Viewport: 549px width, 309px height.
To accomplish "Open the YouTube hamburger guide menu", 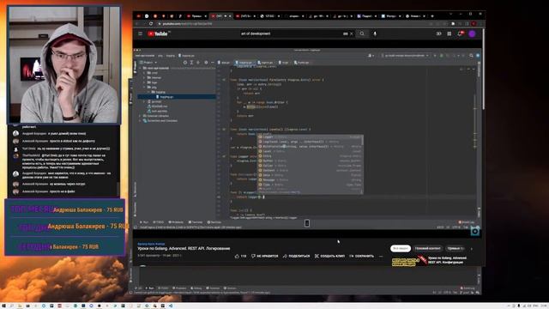I will pos(140,33).
